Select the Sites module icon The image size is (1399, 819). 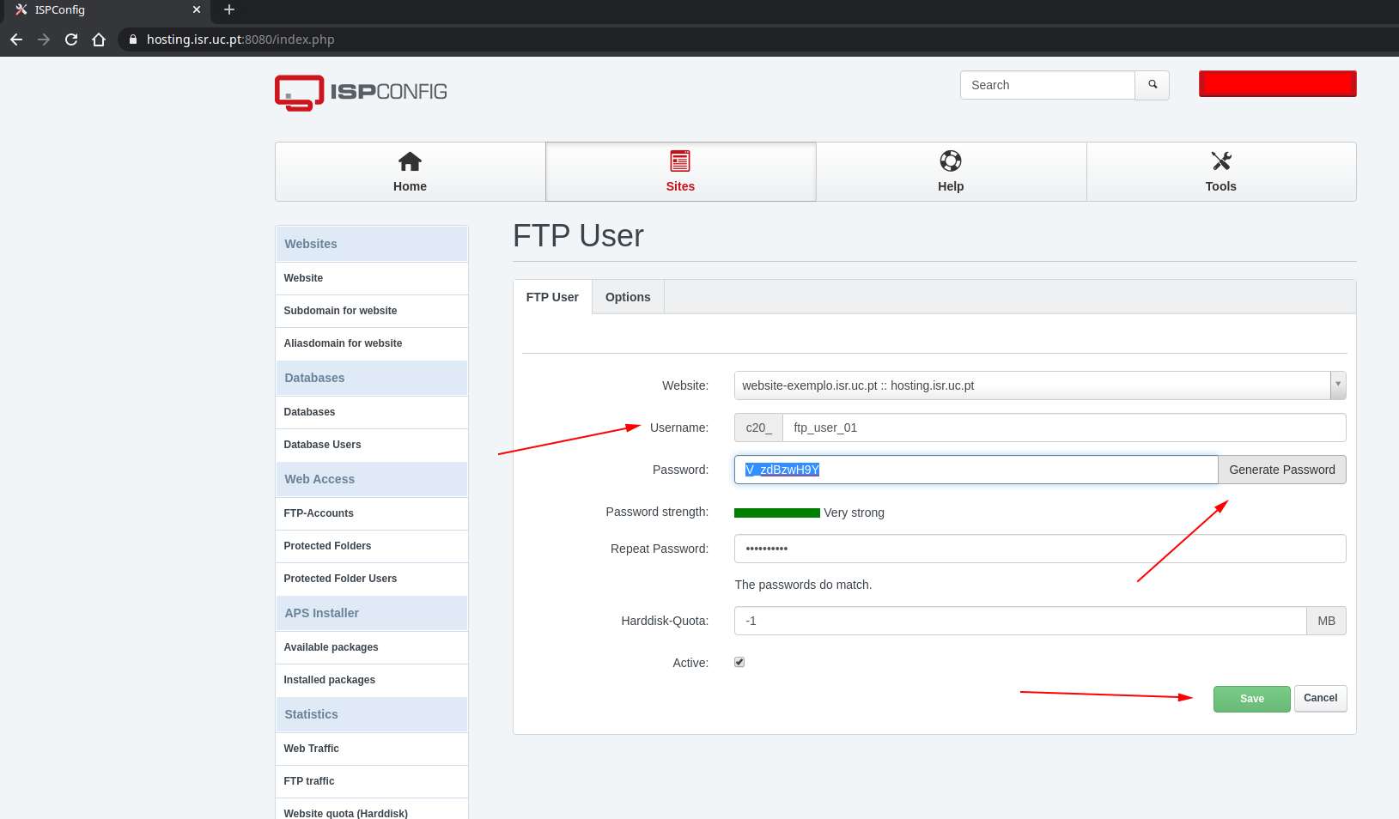click(x=680, y=161)
